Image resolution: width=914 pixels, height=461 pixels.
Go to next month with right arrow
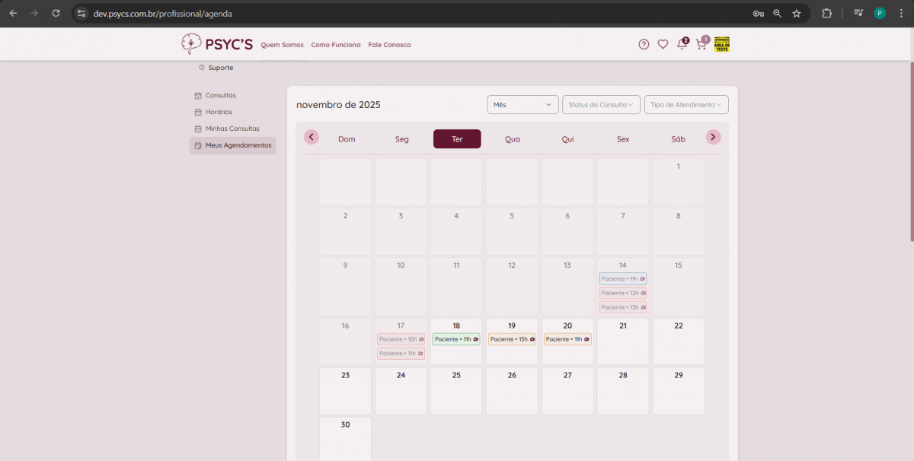point(713,137)
